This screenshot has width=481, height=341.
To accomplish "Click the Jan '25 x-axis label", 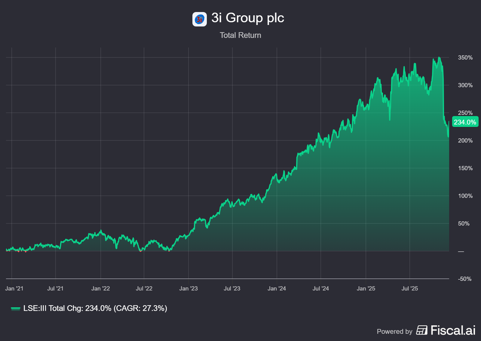I will (x=366, y=288).
